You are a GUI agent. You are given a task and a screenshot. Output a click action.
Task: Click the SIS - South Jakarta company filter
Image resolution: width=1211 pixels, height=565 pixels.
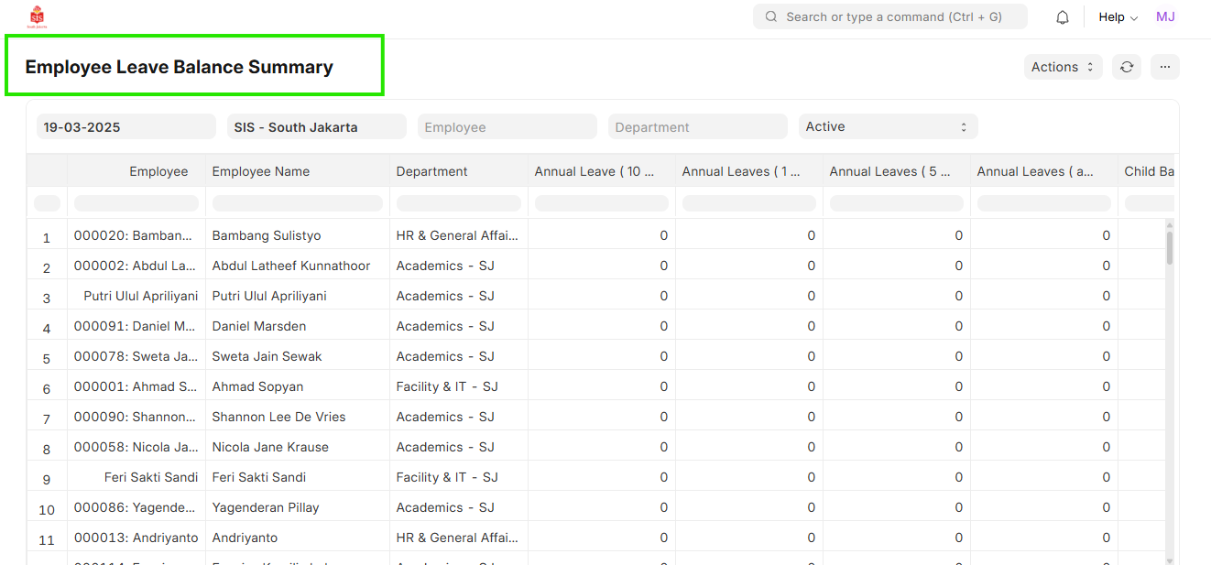(x=316, y=127)
